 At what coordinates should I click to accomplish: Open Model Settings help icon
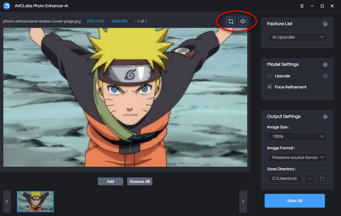tap(325, 64)
